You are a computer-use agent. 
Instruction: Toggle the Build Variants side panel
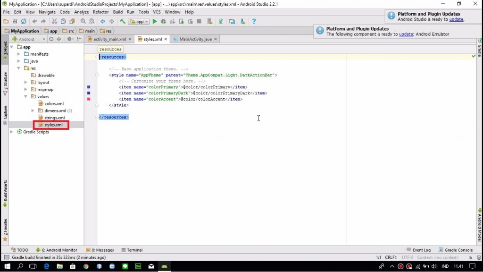click(5, 191)
